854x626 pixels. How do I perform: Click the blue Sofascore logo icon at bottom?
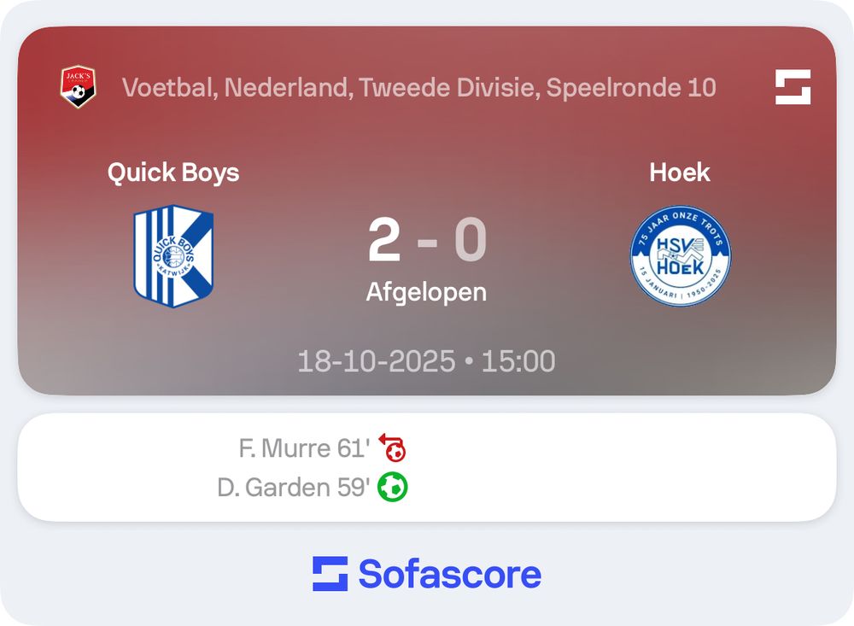[330, 574]
